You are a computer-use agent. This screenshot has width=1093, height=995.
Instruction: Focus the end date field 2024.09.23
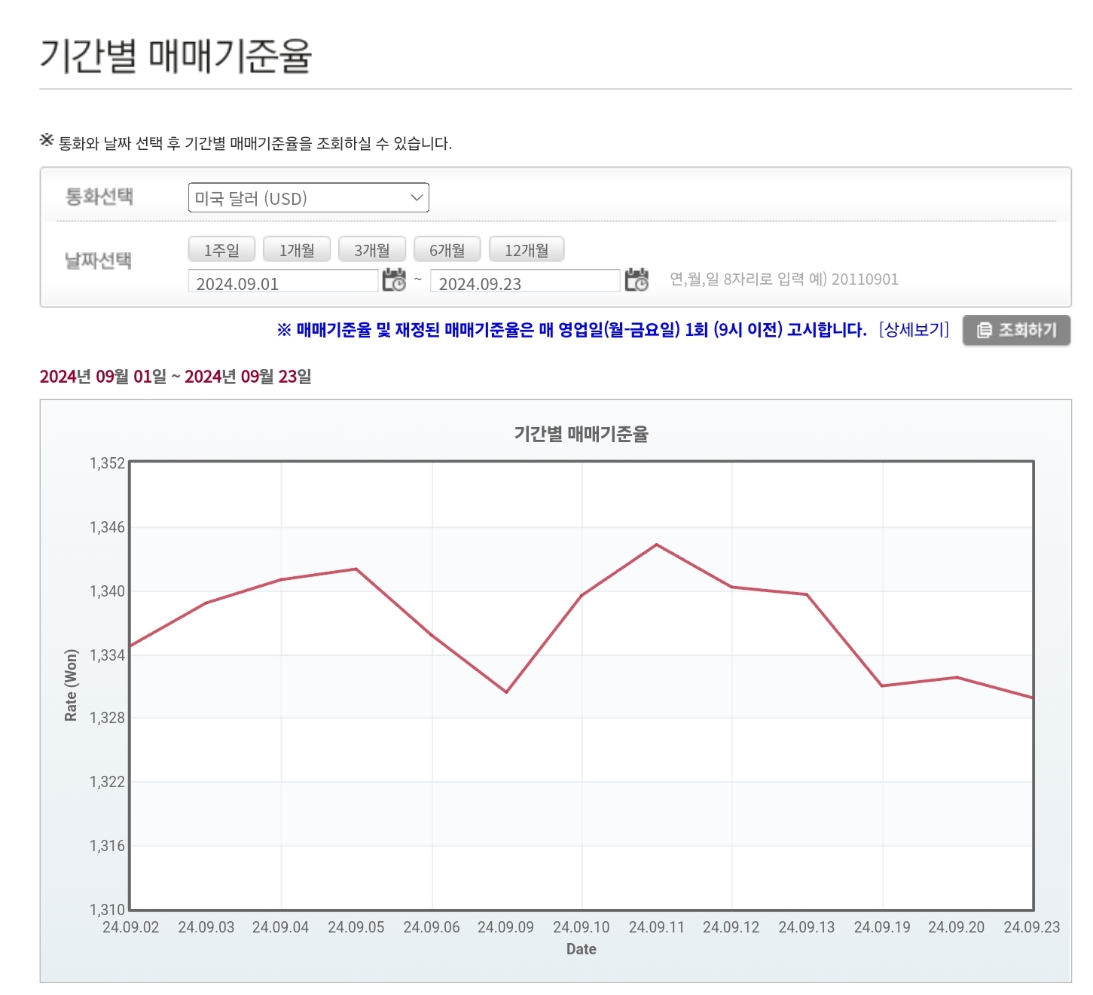(x=525, y=281)
